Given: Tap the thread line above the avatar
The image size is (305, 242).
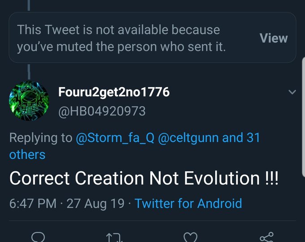Looking at the screenshot, I should click(29, 70).
